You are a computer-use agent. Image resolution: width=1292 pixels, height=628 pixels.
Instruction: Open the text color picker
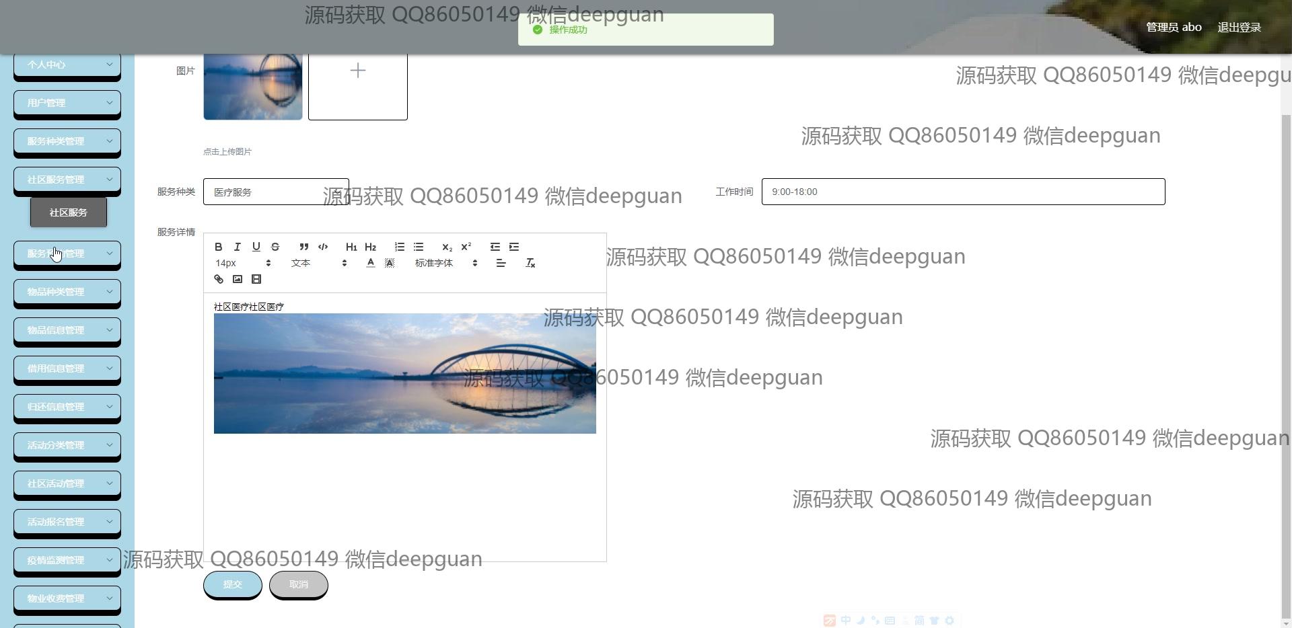pyautogui.click(x=370, y=263)
